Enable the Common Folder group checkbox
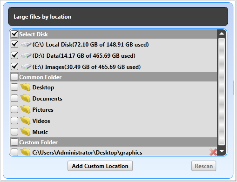 point(14,77)
